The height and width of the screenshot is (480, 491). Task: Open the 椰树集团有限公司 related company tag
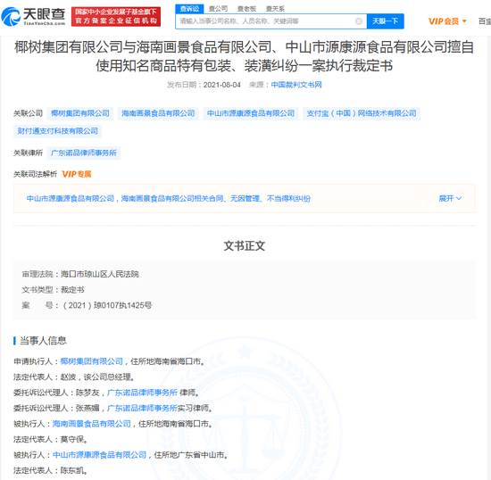[80, 113]
